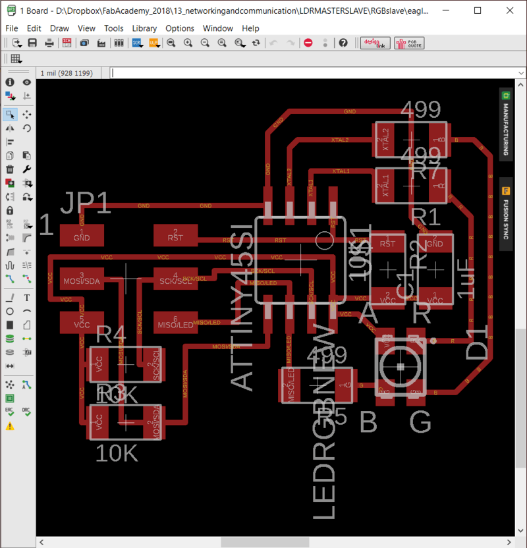Select the Lock tool
This screenshot has height=548, width=527.
[10, 210]
